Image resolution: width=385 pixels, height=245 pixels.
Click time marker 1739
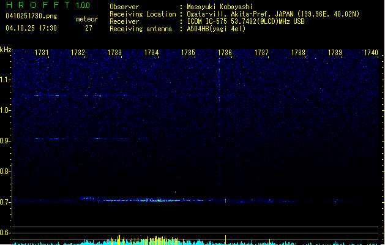click(335, 53)
